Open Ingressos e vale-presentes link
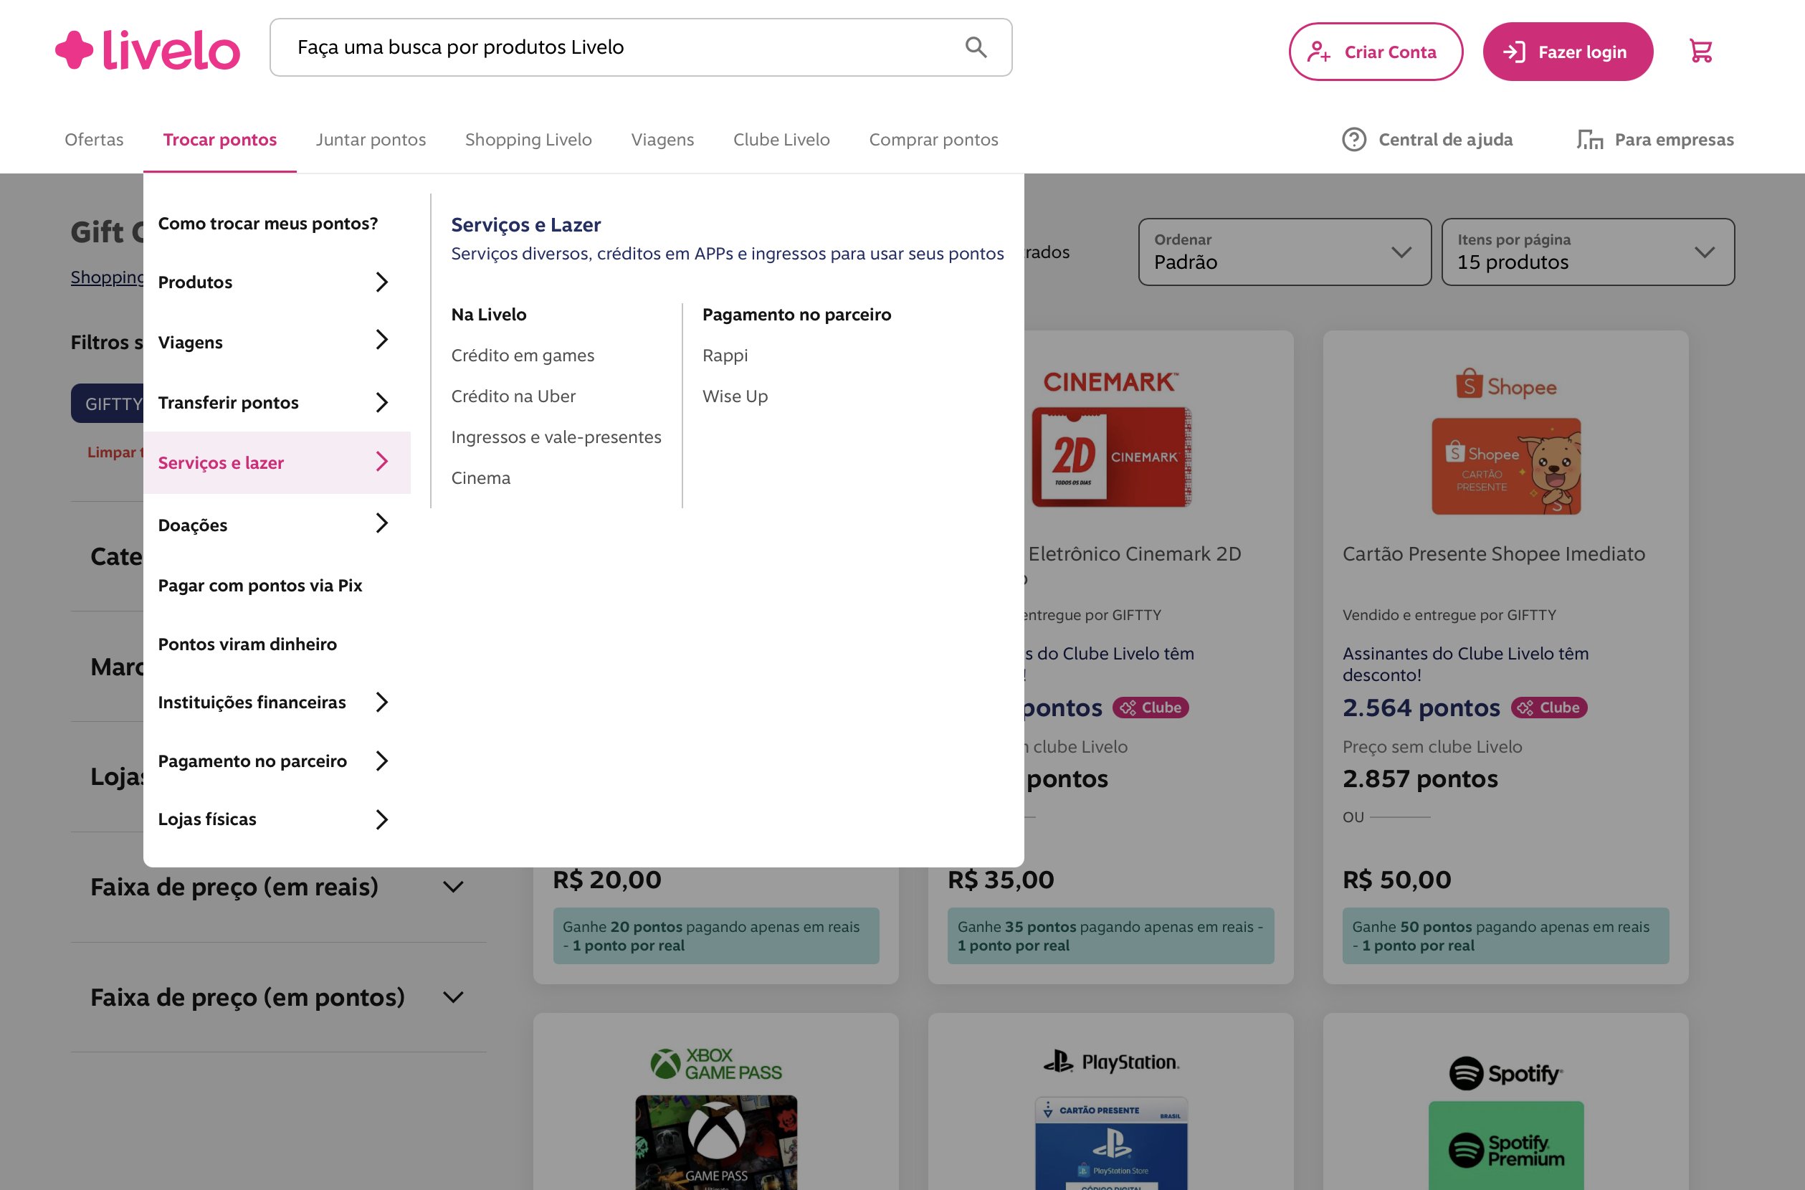The image size is (1805, 1190). click(556, 437)
